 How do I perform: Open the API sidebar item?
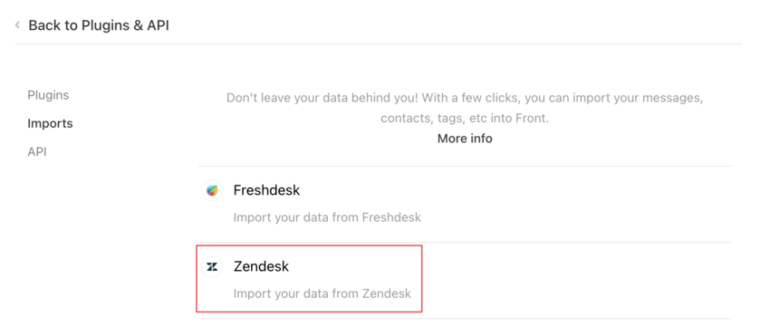click(x=37, y=151)
